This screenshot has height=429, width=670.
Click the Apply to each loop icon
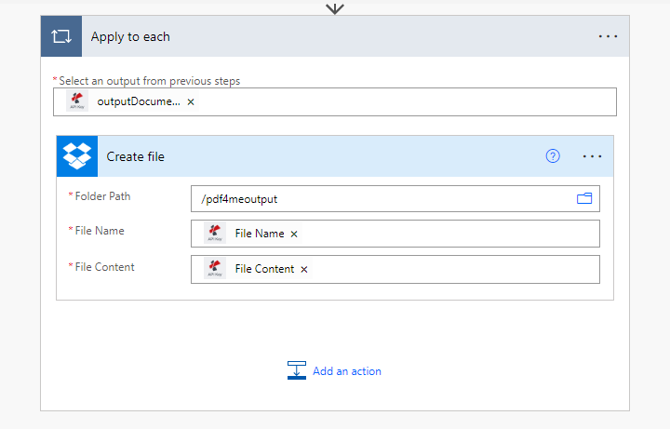[61, 36]
